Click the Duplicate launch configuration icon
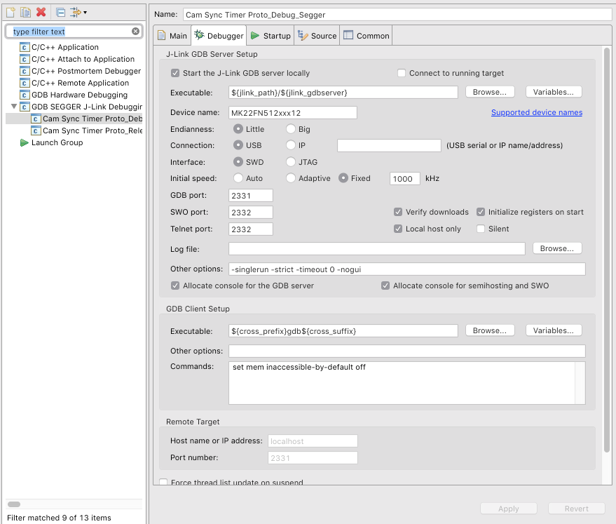Viewport: 616px width, 524px height. click(25, 13)
